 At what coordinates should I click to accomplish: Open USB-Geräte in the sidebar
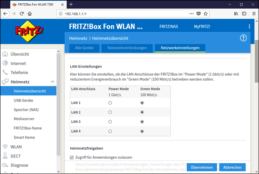coord(23,100)
